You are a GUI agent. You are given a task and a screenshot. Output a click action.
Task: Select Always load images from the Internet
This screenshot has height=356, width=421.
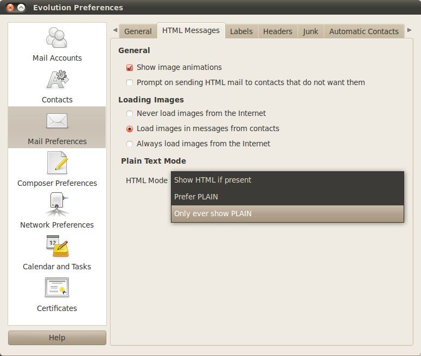coord(130,144)
